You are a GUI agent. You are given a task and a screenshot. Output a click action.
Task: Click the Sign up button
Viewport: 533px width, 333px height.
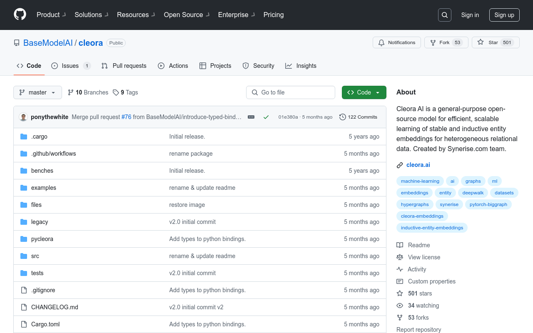[x=504, y=15]
